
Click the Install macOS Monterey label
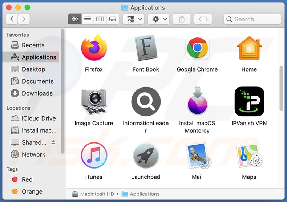[x=197, y=127]
